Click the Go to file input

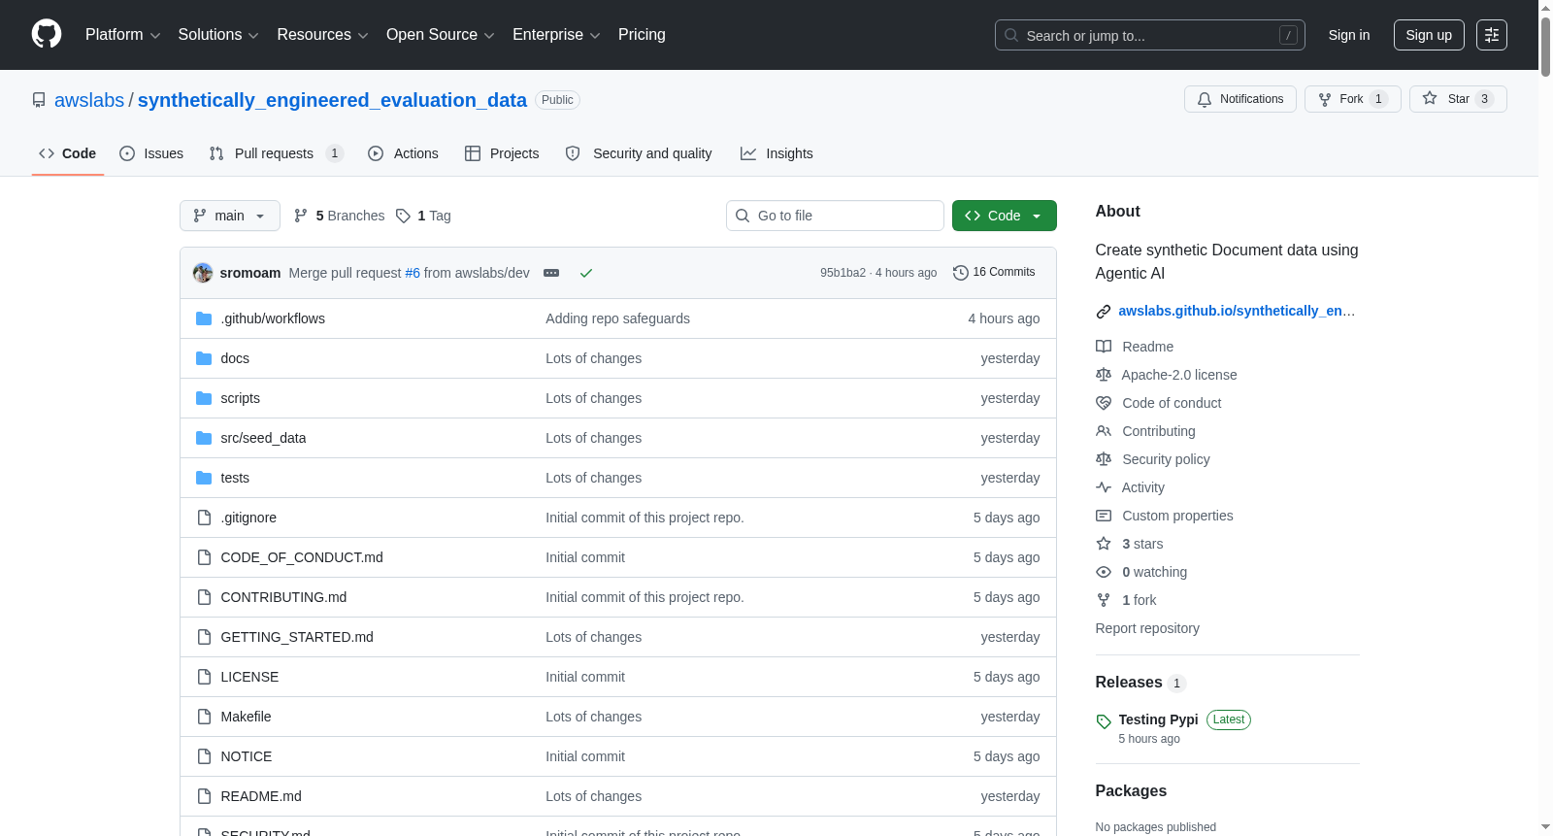pos(835,216)
